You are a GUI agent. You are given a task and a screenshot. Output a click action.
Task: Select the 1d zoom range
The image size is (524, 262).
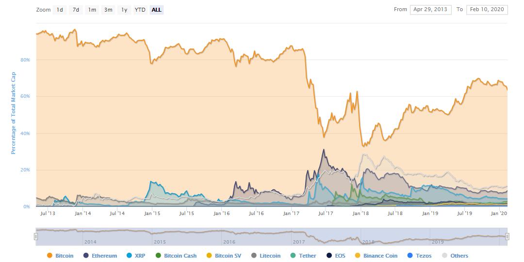pyautogui.click(x=60, y=10)
